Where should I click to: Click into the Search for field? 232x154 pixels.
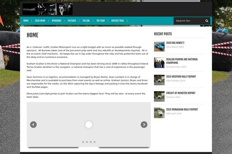(x=189, y=21)
